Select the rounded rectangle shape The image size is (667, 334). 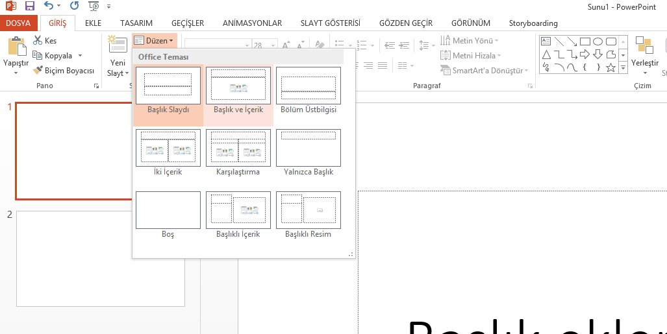pyautogui.click(x=611, y=42)
